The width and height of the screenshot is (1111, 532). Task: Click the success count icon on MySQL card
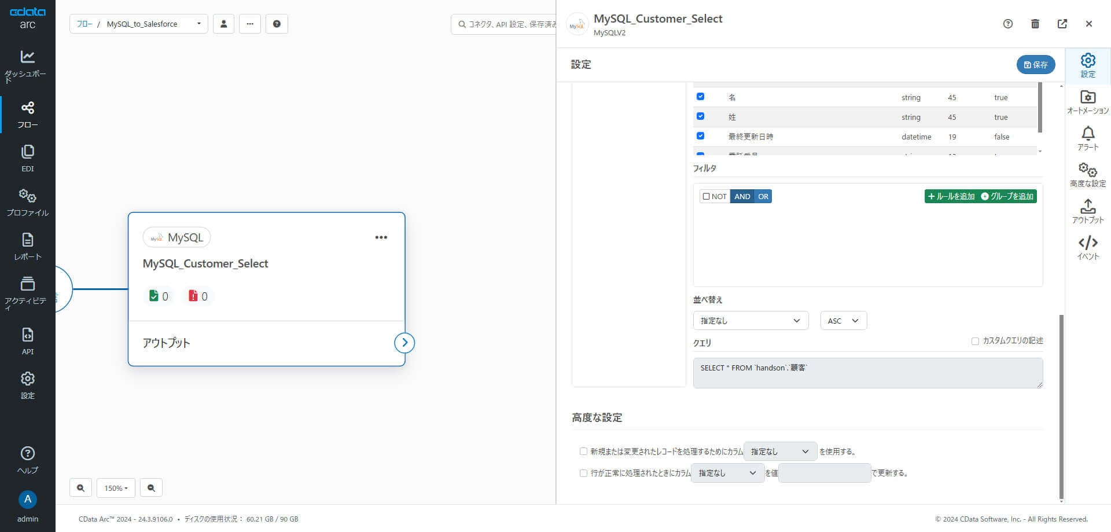pos(153,296)
